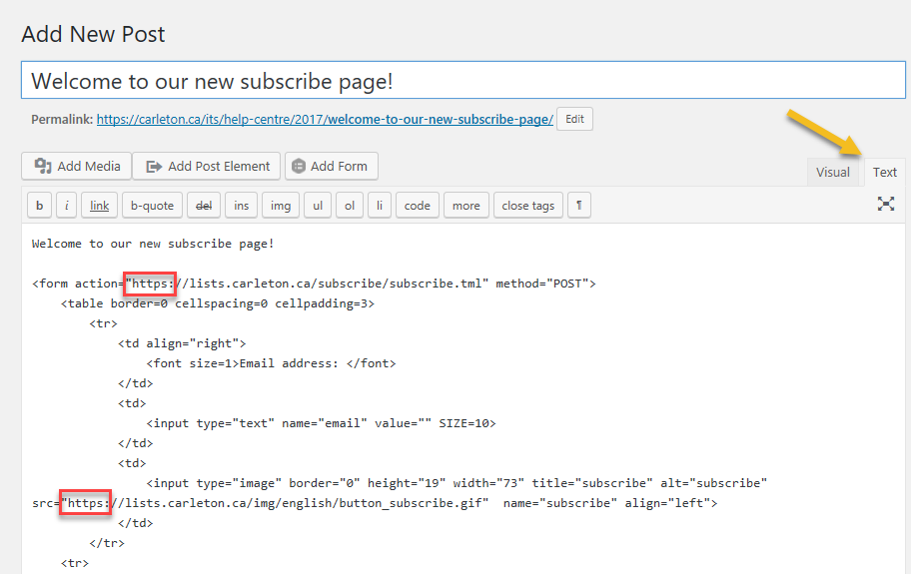Click the 'Permalink:' label
The width and height of the screenshot is (911, 574).
(x=62, y=120)
